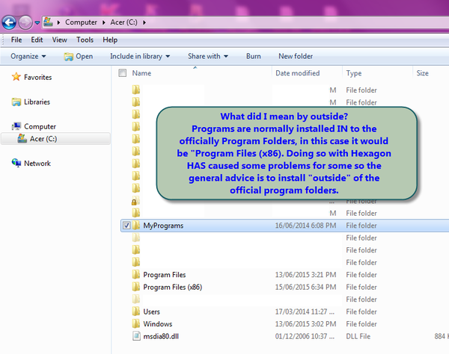Open the Help menu
Image resolution: width=449 pixels, height=354 pixels.
tap(110, 40)
